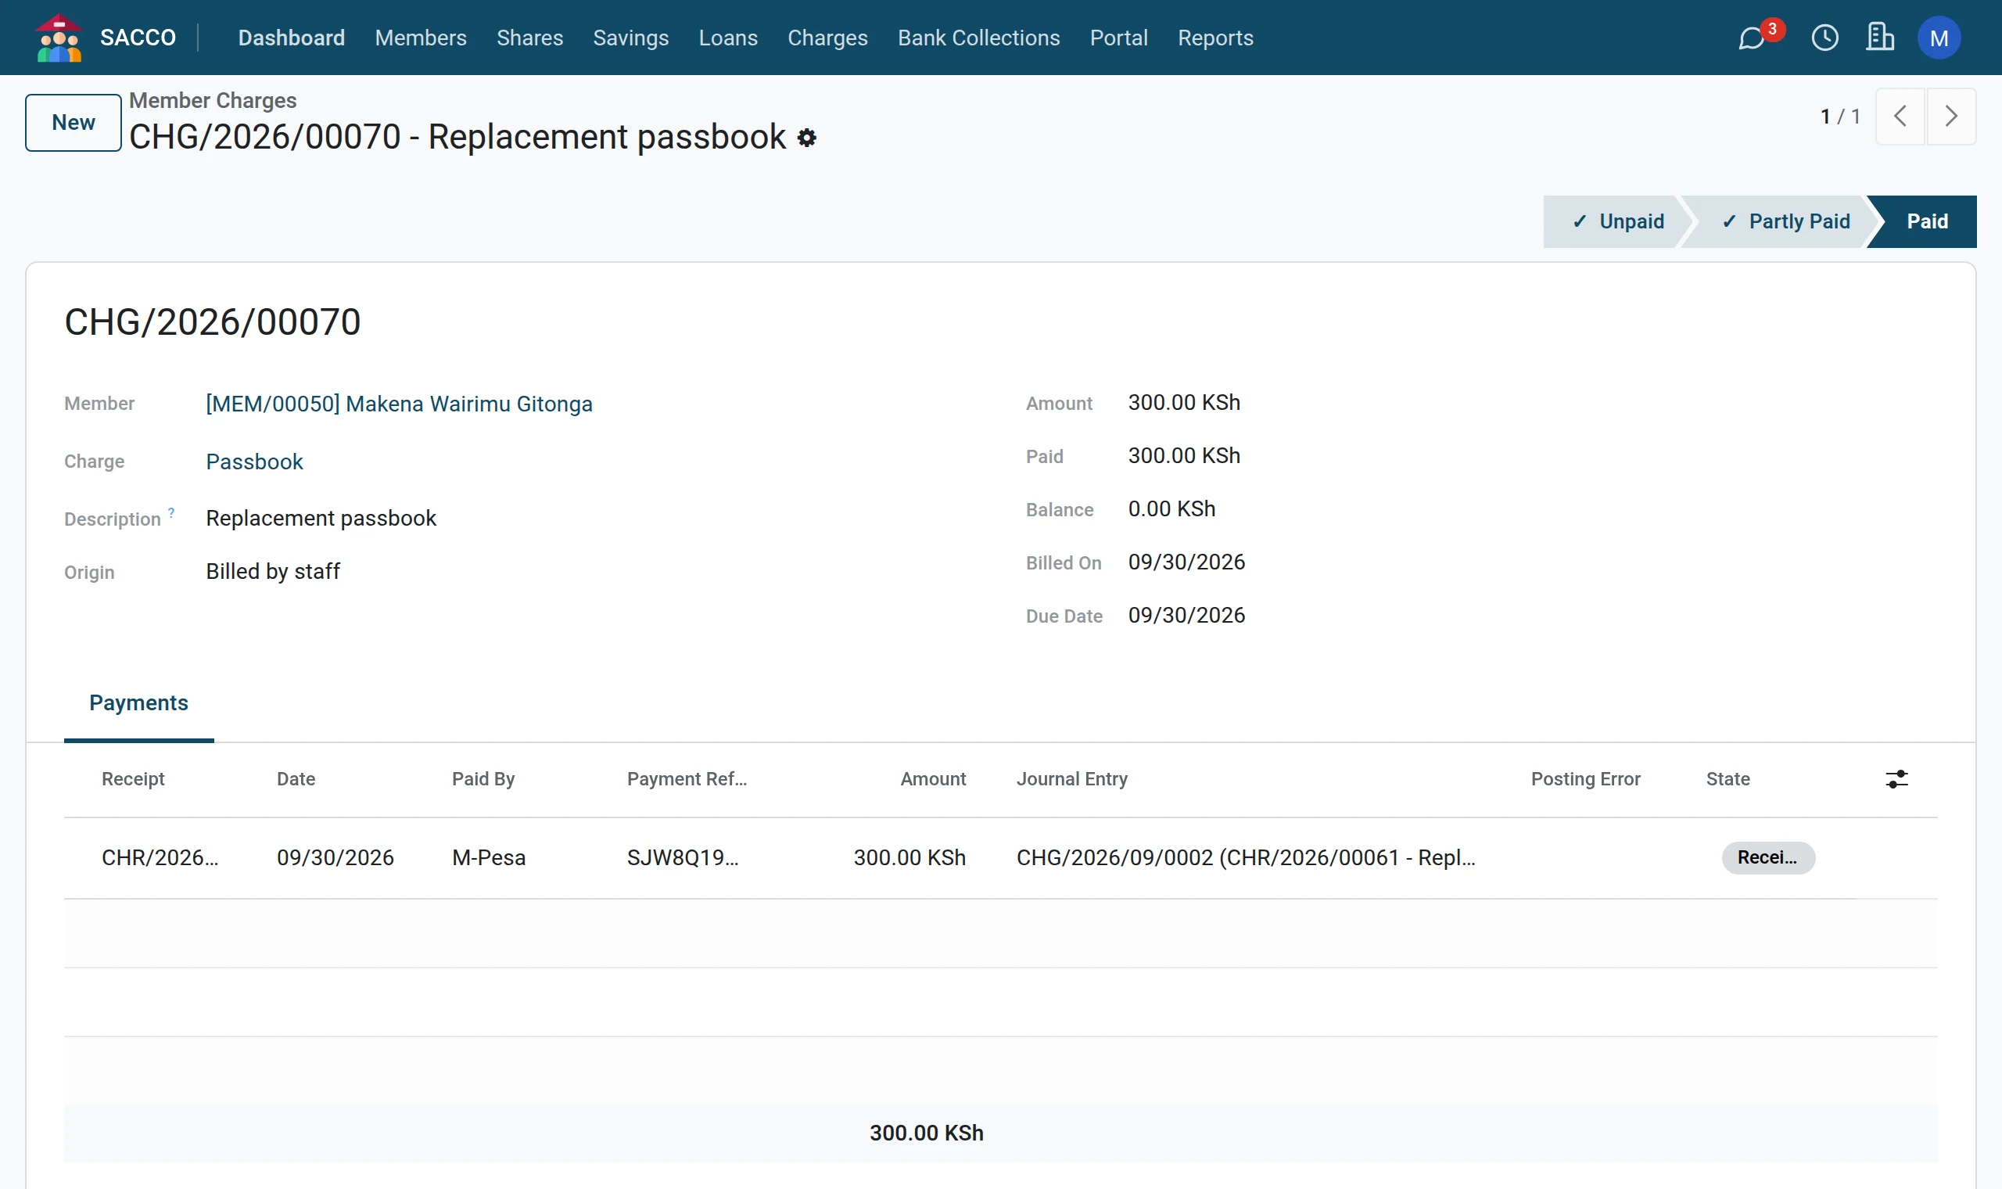
Task: Open the CHR/2026... receipt row cell
Action: coord(160,857)
